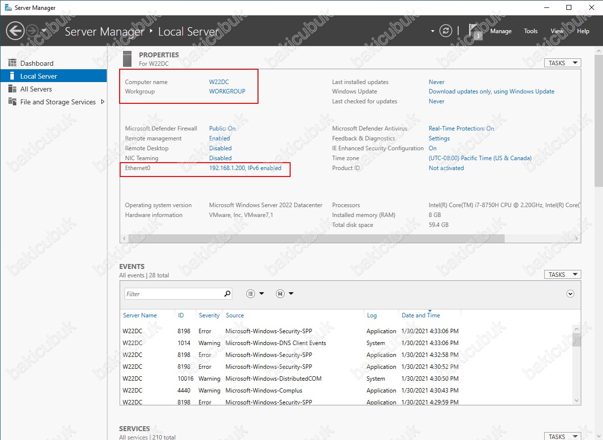Sort events by Server Name column
The width and height of the screenshot is (603, 440).
coord(140,315)
